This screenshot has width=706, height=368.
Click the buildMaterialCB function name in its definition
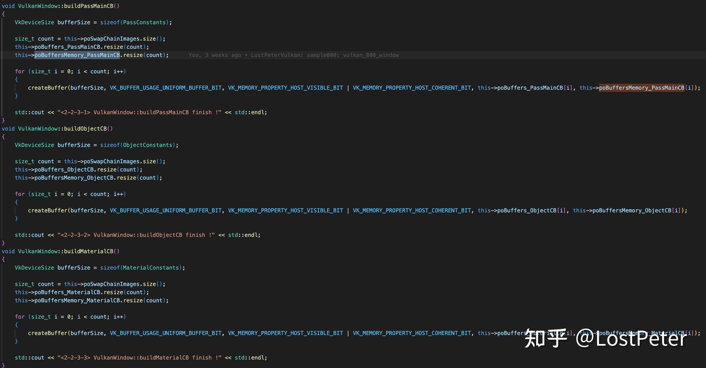point(89,251)
